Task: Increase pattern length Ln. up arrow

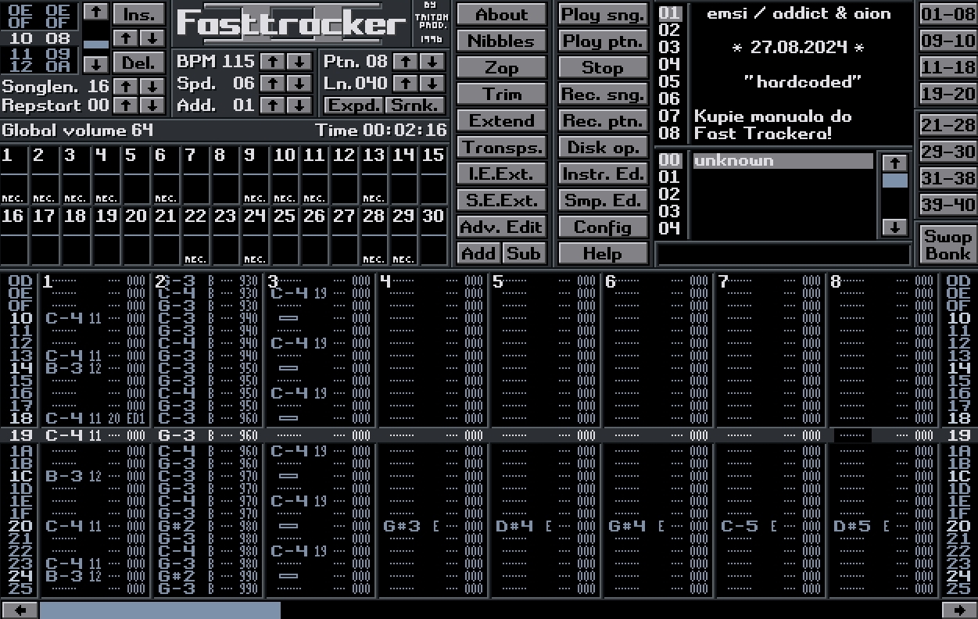Action: coord(404,83)
